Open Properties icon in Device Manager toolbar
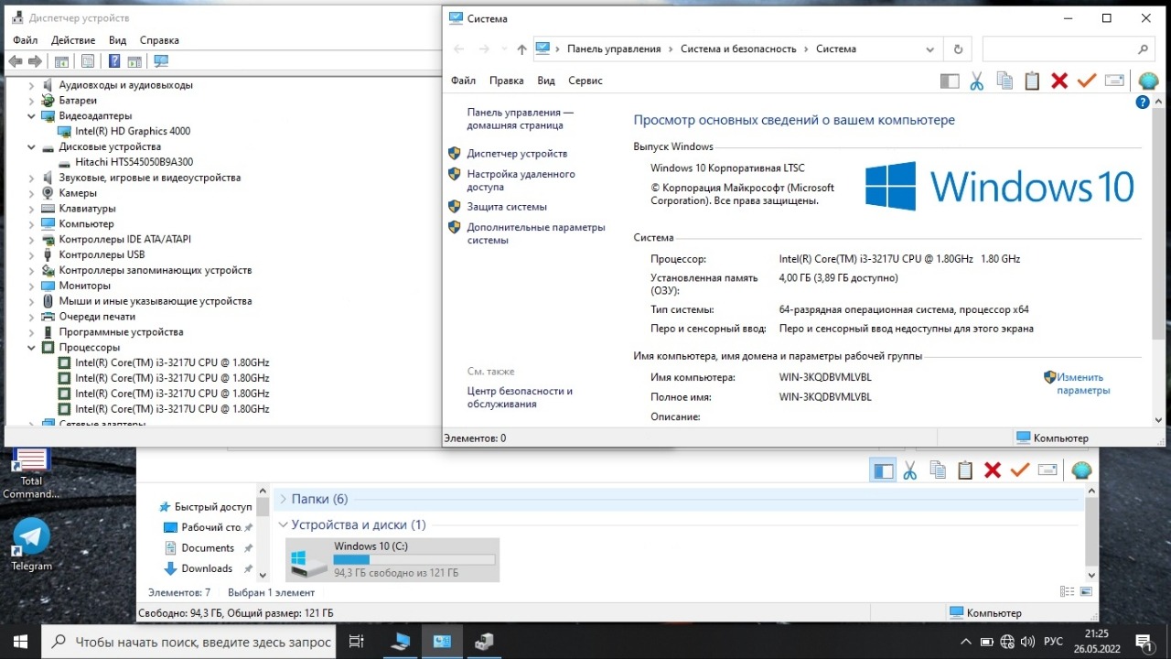The image size is (1171, 659). click(x=88, y=61)
